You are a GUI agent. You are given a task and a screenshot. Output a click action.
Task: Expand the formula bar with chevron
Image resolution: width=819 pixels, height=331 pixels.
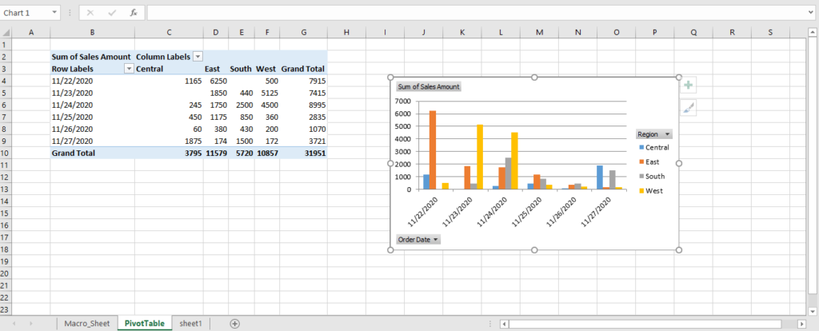pos(811,14)
